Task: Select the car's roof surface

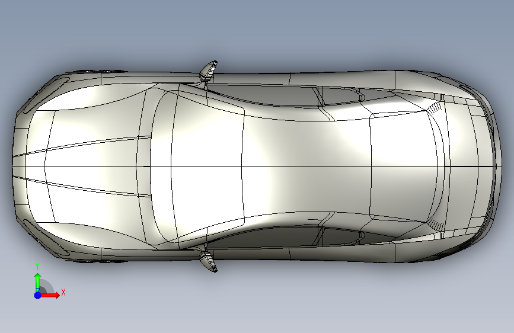Action: click(307, 166)
